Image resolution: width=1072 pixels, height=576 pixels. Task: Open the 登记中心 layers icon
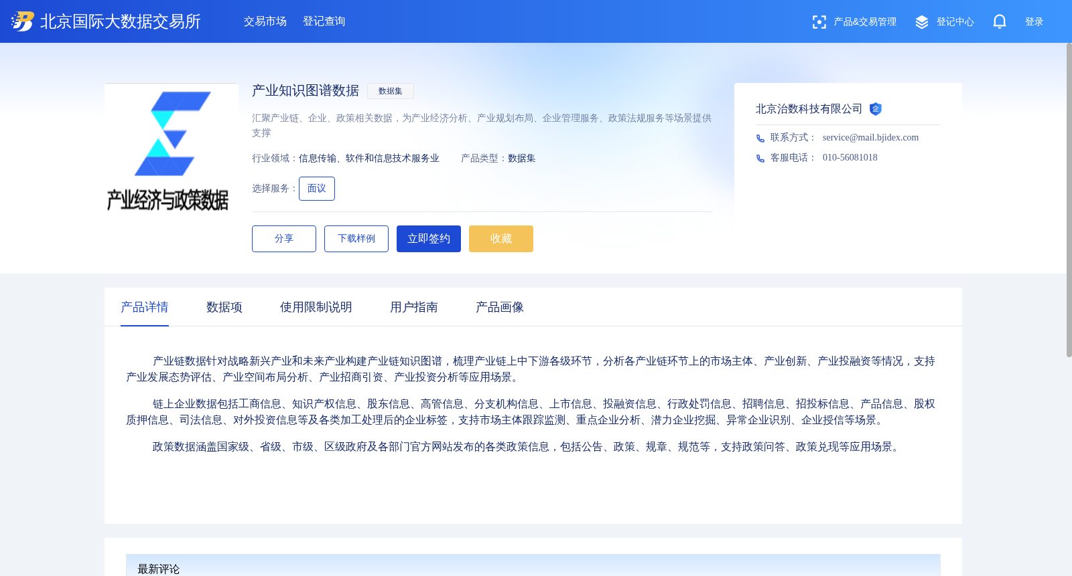[x=922, y=22]
